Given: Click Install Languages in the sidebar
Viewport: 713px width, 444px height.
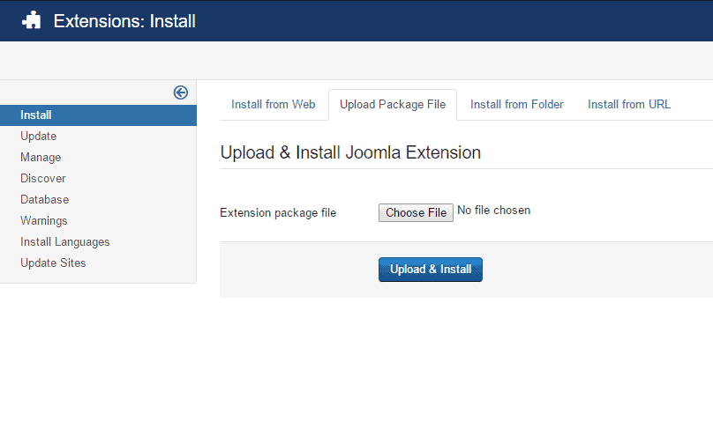Looking at the screenshot, I should coord(65,242).
